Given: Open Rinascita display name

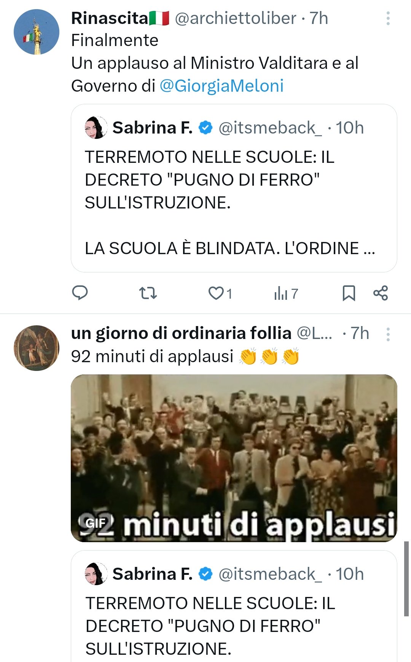Looking at the screenshot, I should (x=120, y=18).
